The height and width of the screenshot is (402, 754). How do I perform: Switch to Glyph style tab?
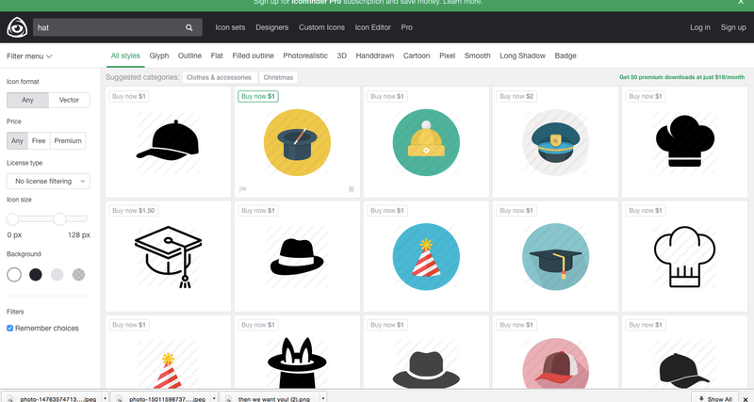pyautogui.click(x=159, y=56)
